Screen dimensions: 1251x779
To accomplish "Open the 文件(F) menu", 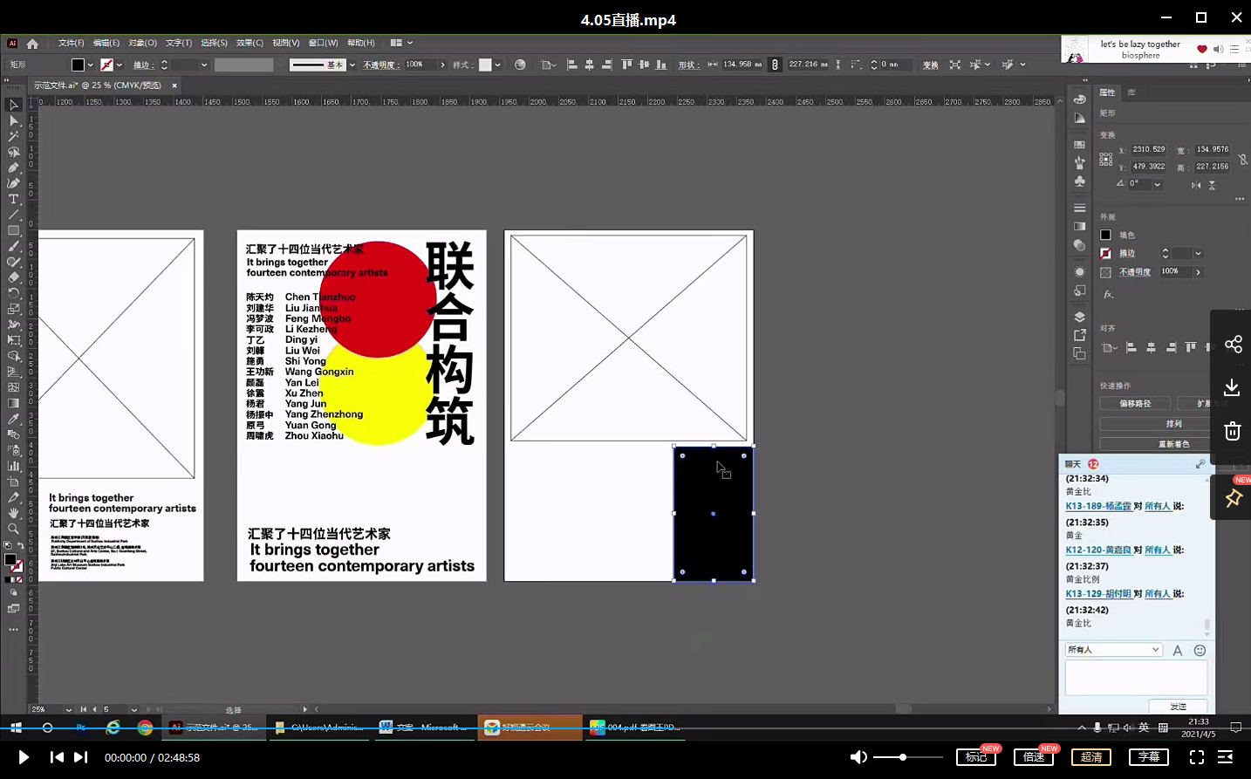I will coord(71,43).
